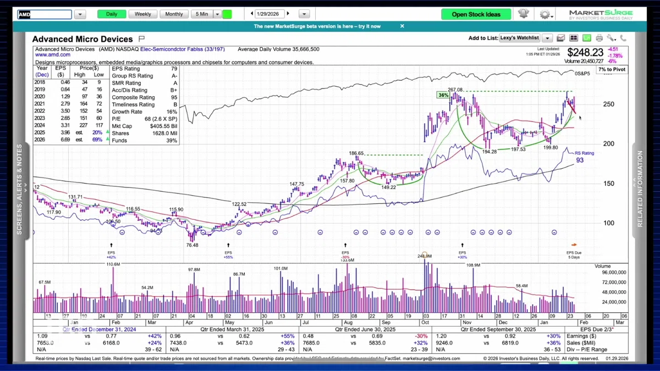Click the 110.6M volume spike label
The width and height of the screenshot is (660, 371).
113,264
